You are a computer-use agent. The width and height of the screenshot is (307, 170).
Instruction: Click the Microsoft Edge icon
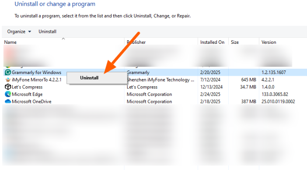tap(8, 94)
